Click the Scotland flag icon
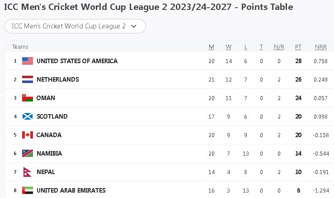Screen dimensions: 334x198 click(28, 116)
